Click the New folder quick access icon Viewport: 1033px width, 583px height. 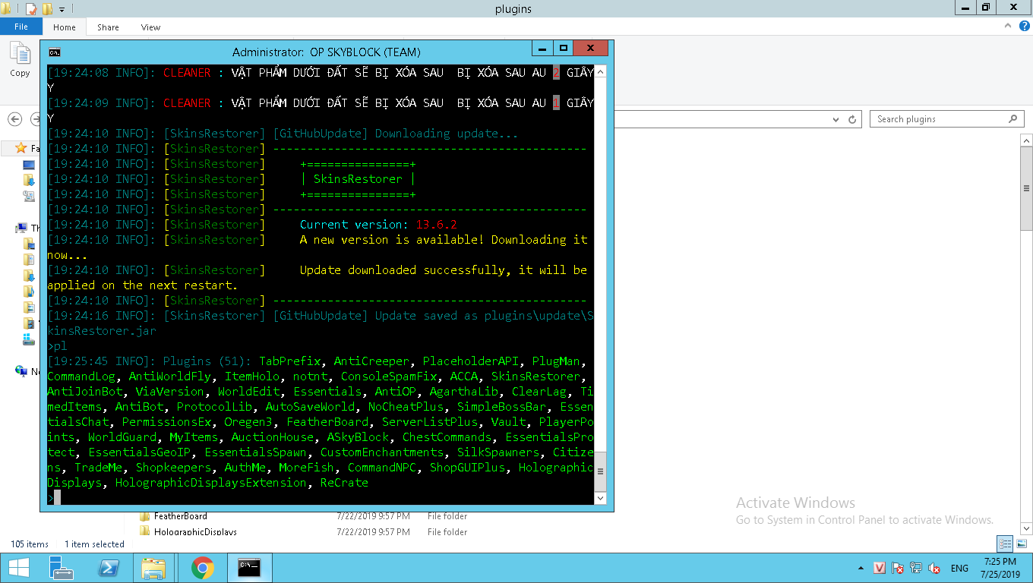pos(47,9)
